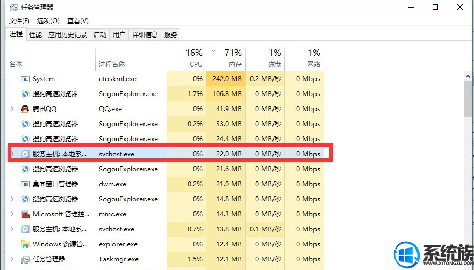The width and height of the screenshot is (474, 270).
Task: Switch to the 详细信息 tab
Action: 145,35
